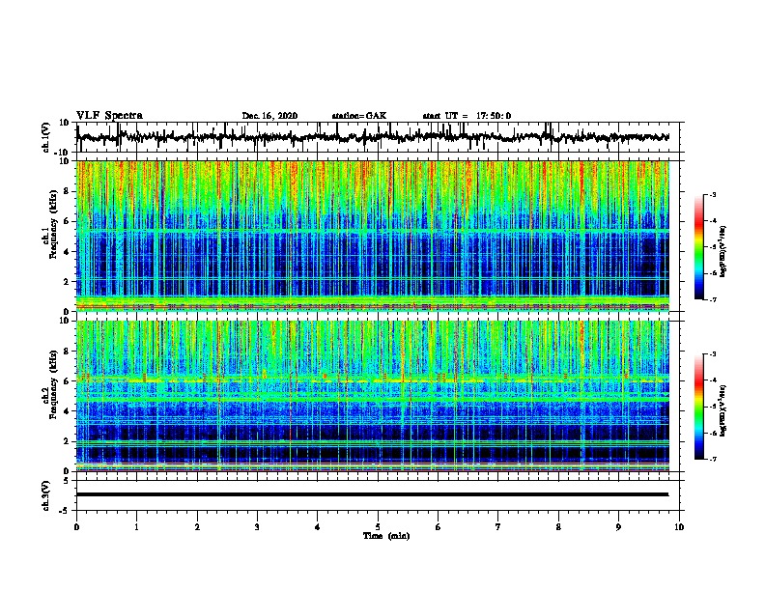Click the flat black ch.3 signal line
This screenshot has height=591, width=765.
click(372, 494)
